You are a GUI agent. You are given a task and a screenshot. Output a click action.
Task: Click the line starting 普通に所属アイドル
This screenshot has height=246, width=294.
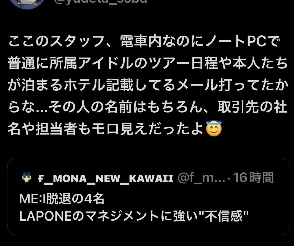point(148,64)
